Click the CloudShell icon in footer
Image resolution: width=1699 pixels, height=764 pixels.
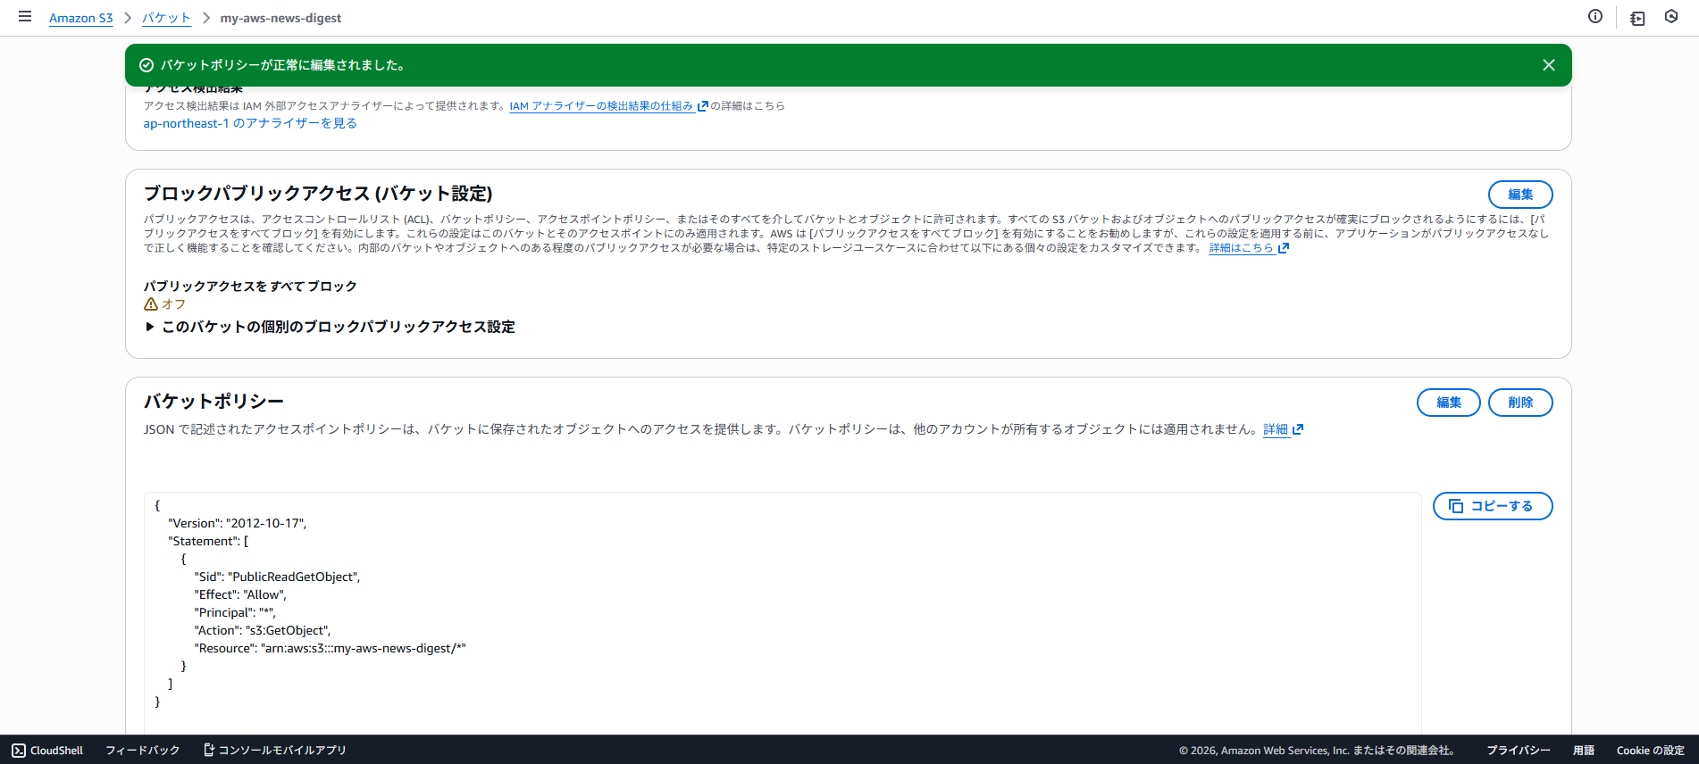(x=19, y=751)
